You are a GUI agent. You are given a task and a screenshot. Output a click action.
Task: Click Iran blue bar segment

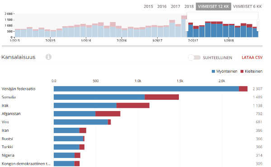coord(66,130)
